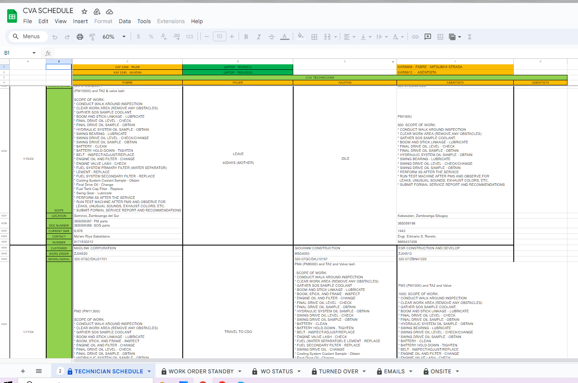Click the Undo arrow in the toolbar
The width and height of the screenshot is (578, 383).
point(55,37)
